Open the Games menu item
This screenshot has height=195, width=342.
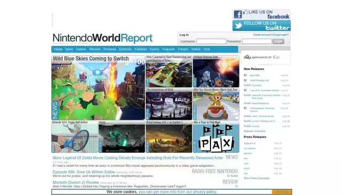click(x=81, y=50)
